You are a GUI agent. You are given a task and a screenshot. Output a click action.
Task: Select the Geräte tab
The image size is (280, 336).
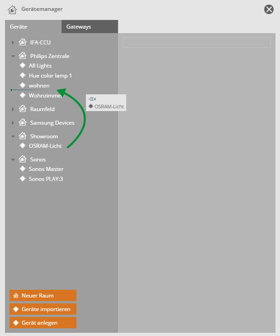tap(19, 27)
